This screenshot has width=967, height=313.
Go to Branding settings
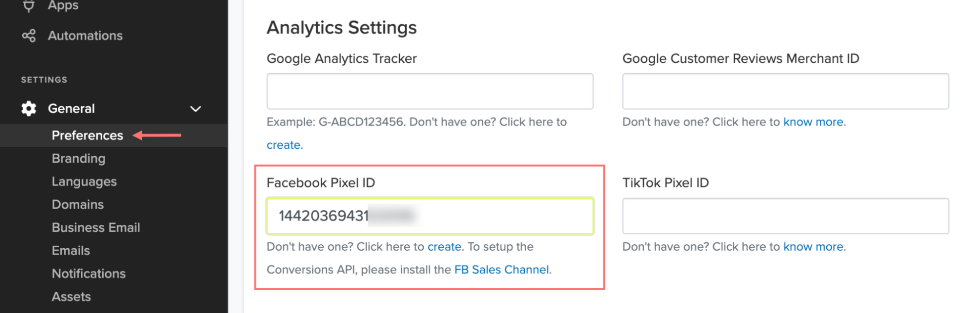[79, 159]
